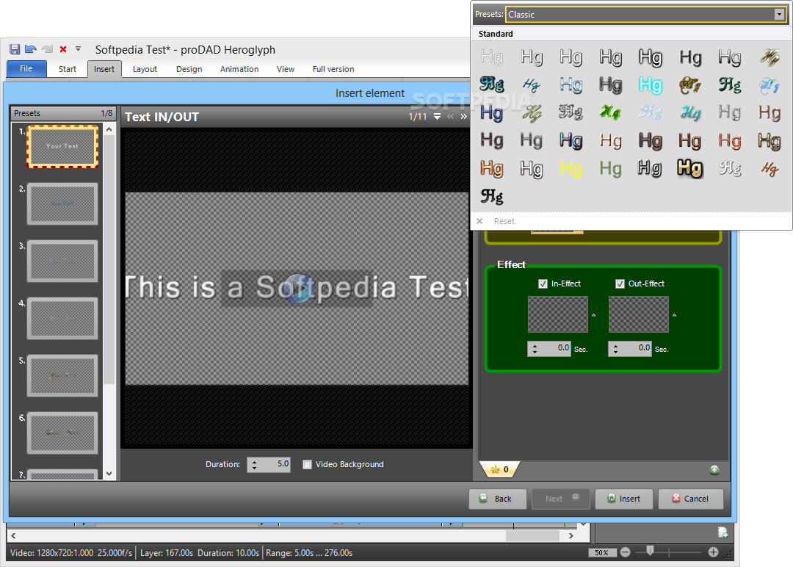This screenshot has width=793, height=567.
Task: Click the In-Effect preview thumbnail
Action: pyautogui.click(x=558, y=314)
